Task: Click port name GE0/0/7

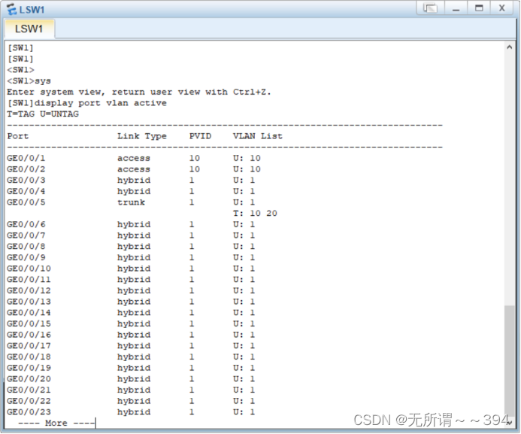Action: pyautogui.click(x=26, y=235)
